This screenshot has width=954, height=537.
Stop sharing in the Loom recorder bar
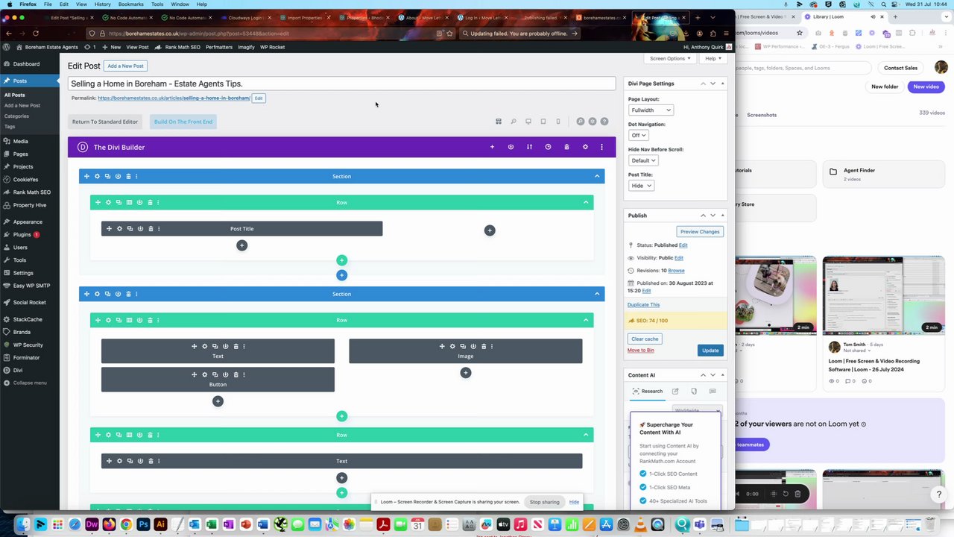pyautogui.click(x=544, y=502)
